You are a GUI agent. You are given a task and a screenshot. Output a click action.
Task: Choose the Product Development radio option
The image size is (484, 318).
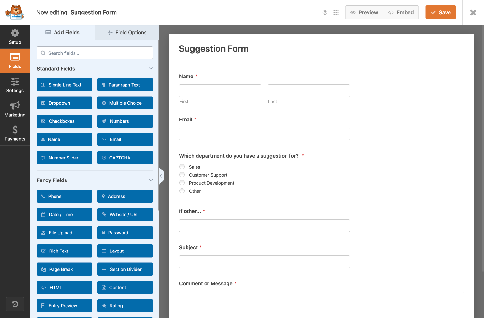click(x=182, y=183)
